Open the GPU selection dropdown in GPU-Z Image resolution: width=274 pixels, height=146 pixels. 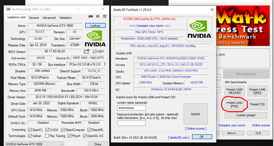tap(35, 144)
